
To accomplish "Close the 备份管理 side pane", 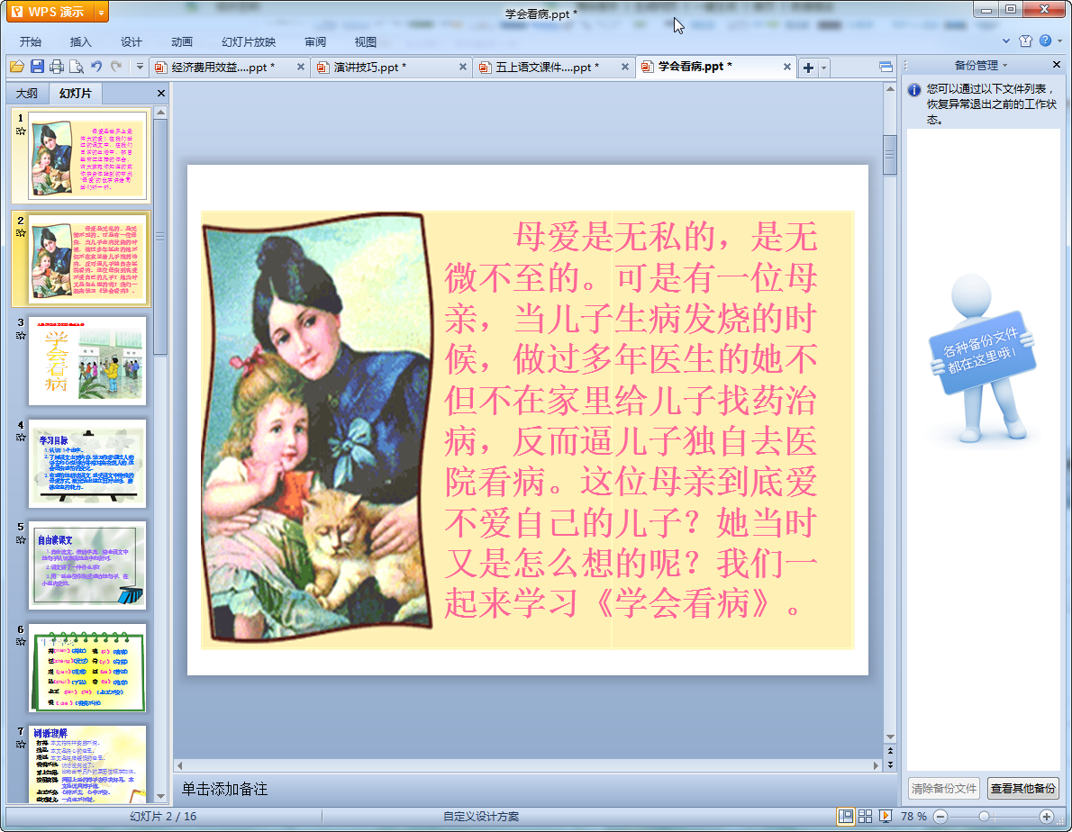I will click(1057, 65).
